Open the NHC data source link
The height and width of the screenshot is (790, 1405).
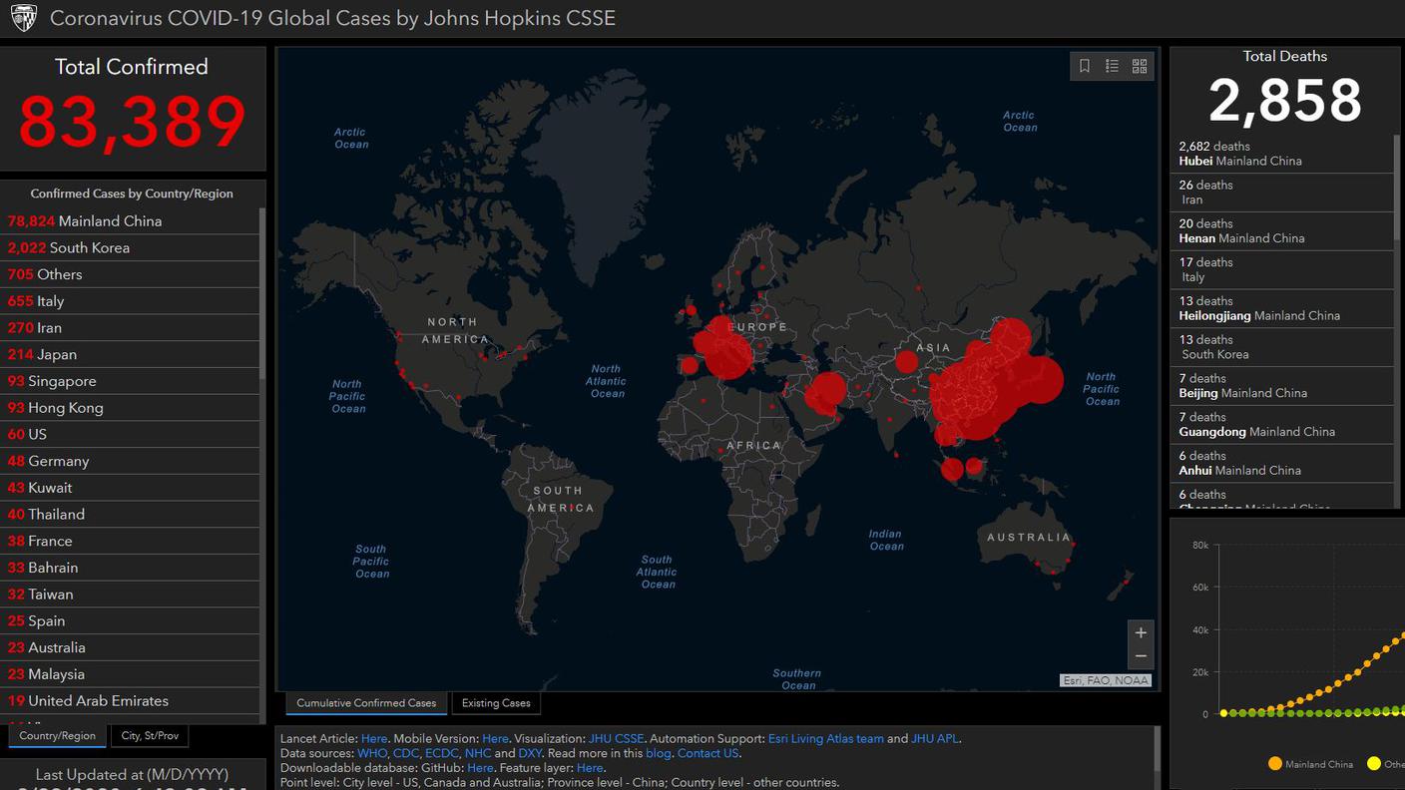coord(478,753)
